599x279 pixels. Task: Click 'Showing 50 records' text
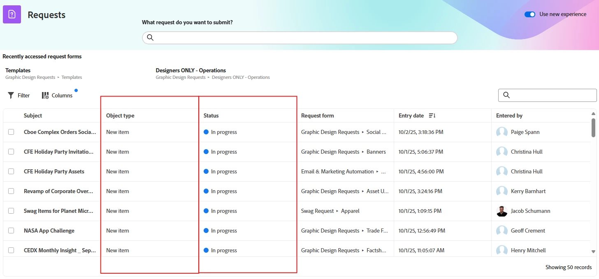point(569,267)
